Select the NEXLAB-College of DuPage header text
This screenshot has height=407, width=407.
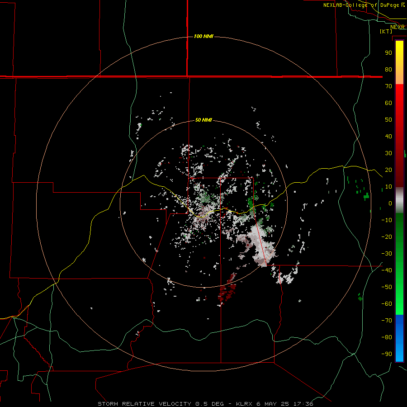(361, 5)
